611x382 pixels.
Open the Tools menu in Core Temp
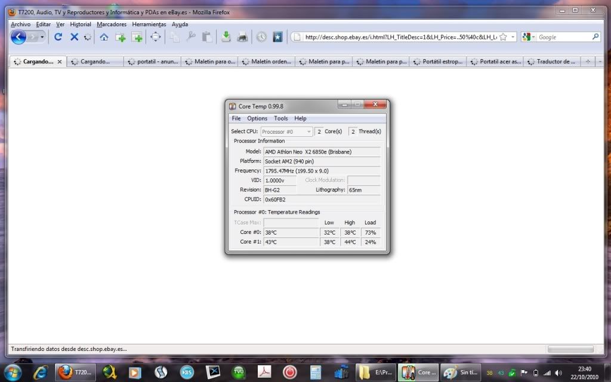tap(280, 119)
